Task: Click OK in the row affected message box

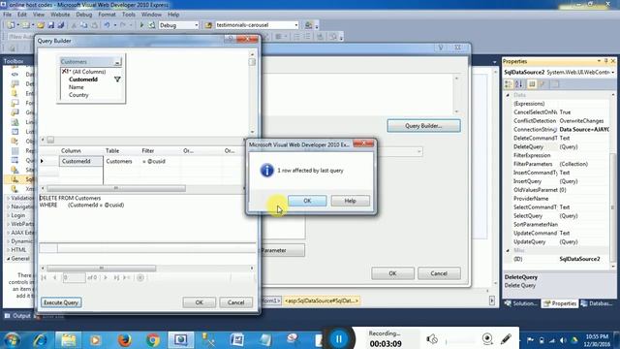Action: point(307,201)
